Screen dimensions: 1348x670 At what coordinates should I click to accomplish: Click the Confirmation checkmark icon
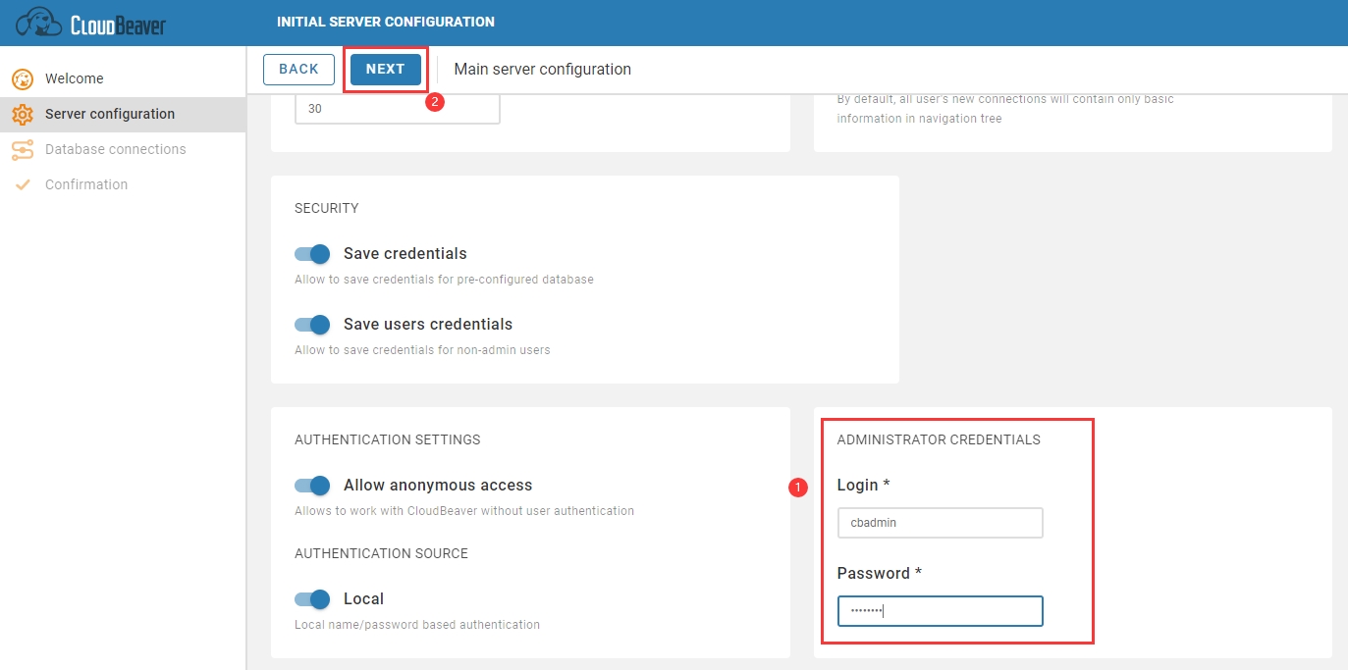tap(22, 184)
